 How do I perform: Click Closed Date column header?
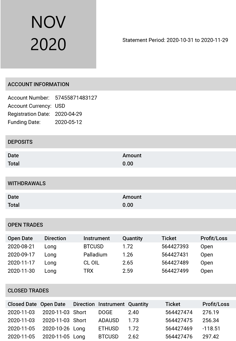click(x=22, y=304)
